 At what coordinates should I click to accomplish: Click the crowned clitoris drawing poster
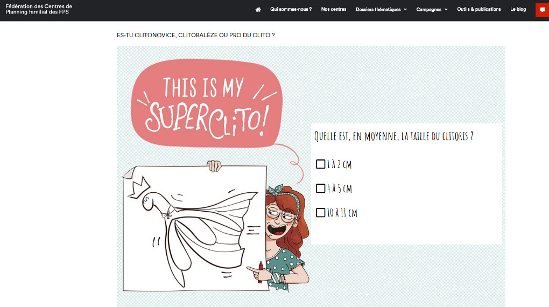tap(195, 228)
